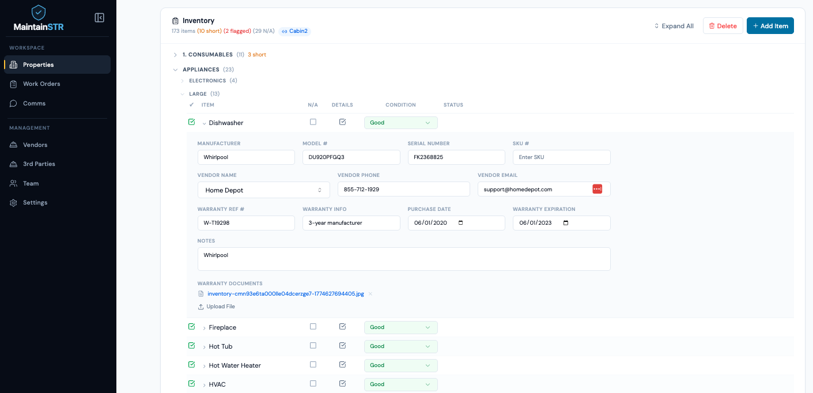Expand the Electronics subcategory
813x393 pixels.
[183, 81]
